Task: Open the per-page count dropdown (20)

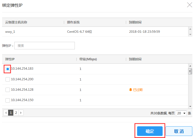Action: 181,113
